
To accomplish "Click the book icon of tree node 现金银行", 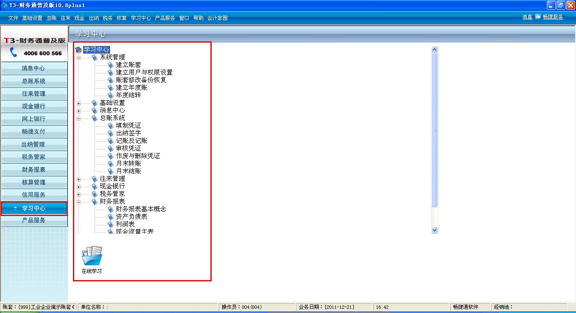I will tap(94, 186).
